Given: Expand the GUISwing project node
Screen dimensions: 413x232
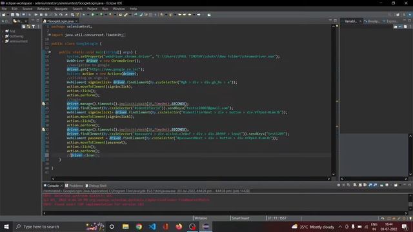Looking at the screenshot, I should coord(3,36).
